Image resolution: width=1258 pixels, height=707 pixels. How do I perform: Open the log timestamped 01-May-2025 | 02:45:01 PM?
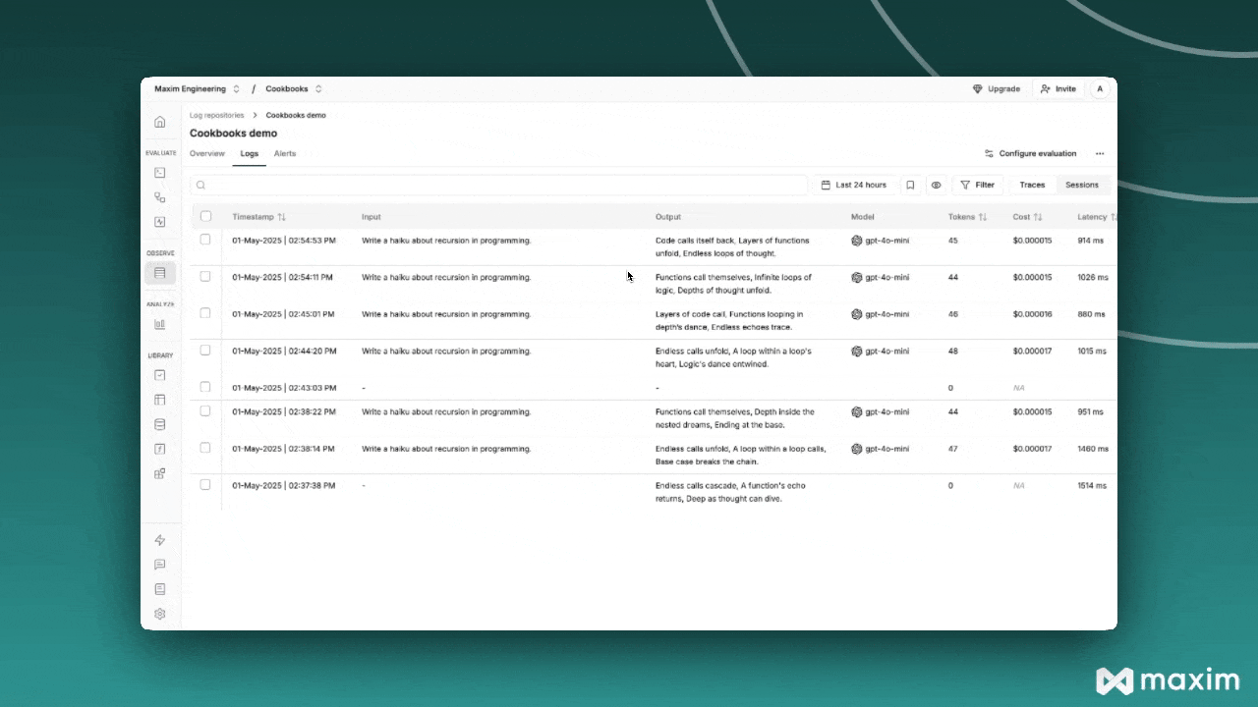click(283, 314)
